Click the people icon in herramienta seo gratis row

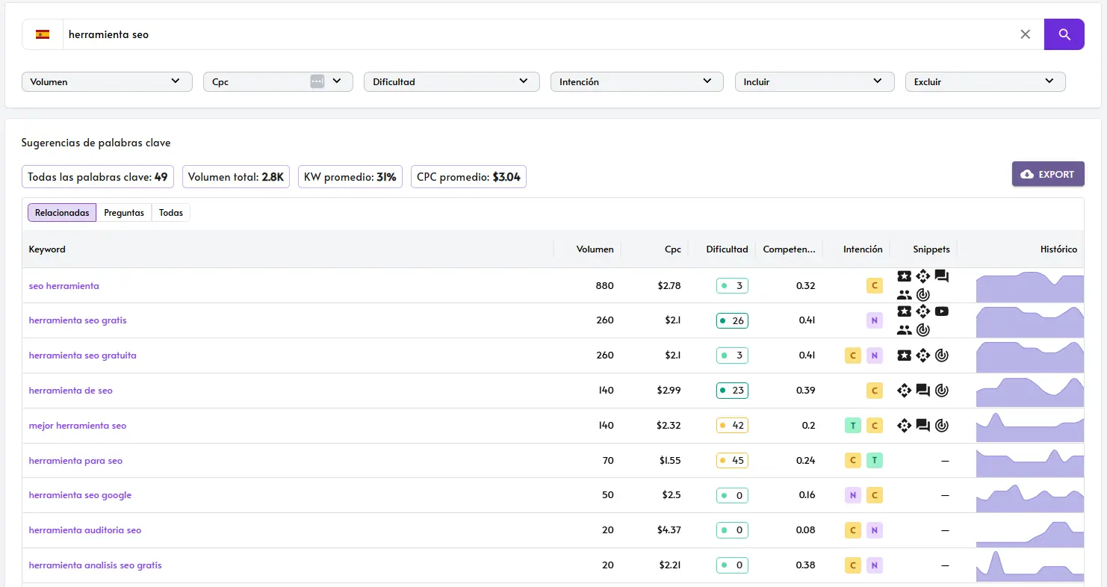tap(904, 329)
